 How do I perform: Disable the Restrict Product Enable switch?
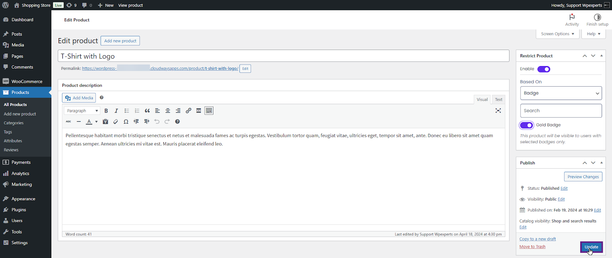coord(544,69)
